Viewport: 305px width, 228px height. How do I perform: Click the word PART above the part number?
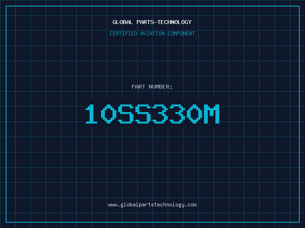[138, 87]
